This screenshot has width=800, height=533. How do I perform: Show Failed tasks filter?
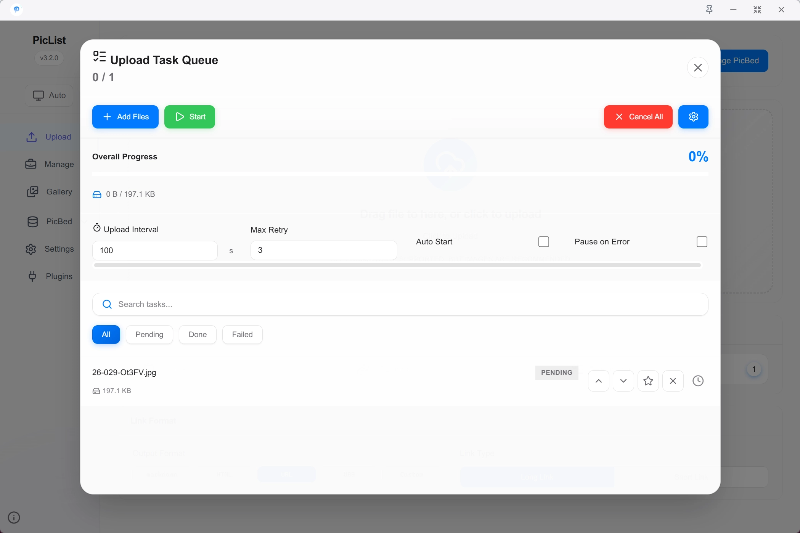[x=242, y=334]
